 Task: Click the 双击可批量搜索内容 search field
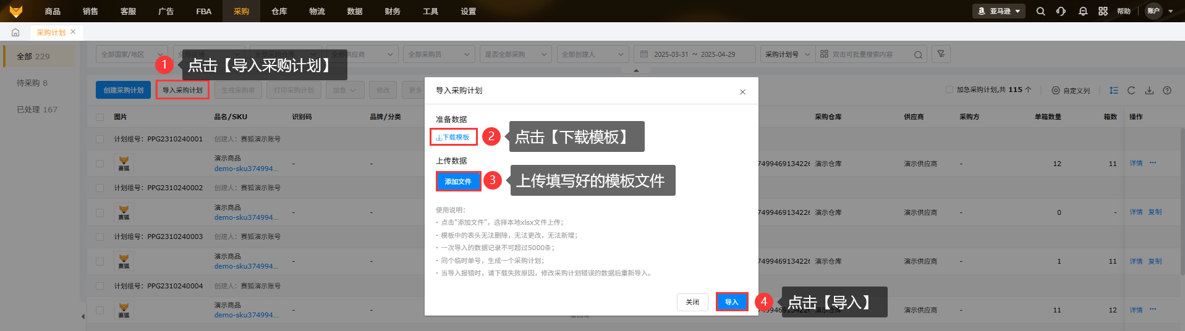point(872,54)
